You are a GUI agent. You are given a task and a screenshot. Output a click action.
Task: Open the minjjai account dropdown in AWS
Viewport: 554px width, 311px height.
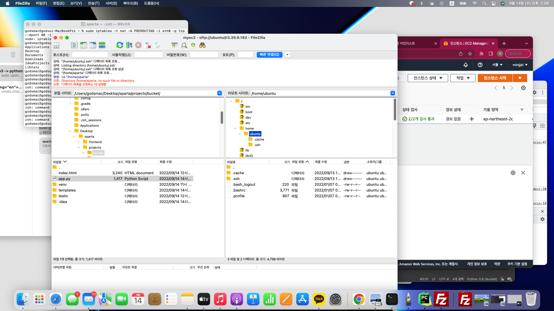point(520,65)
